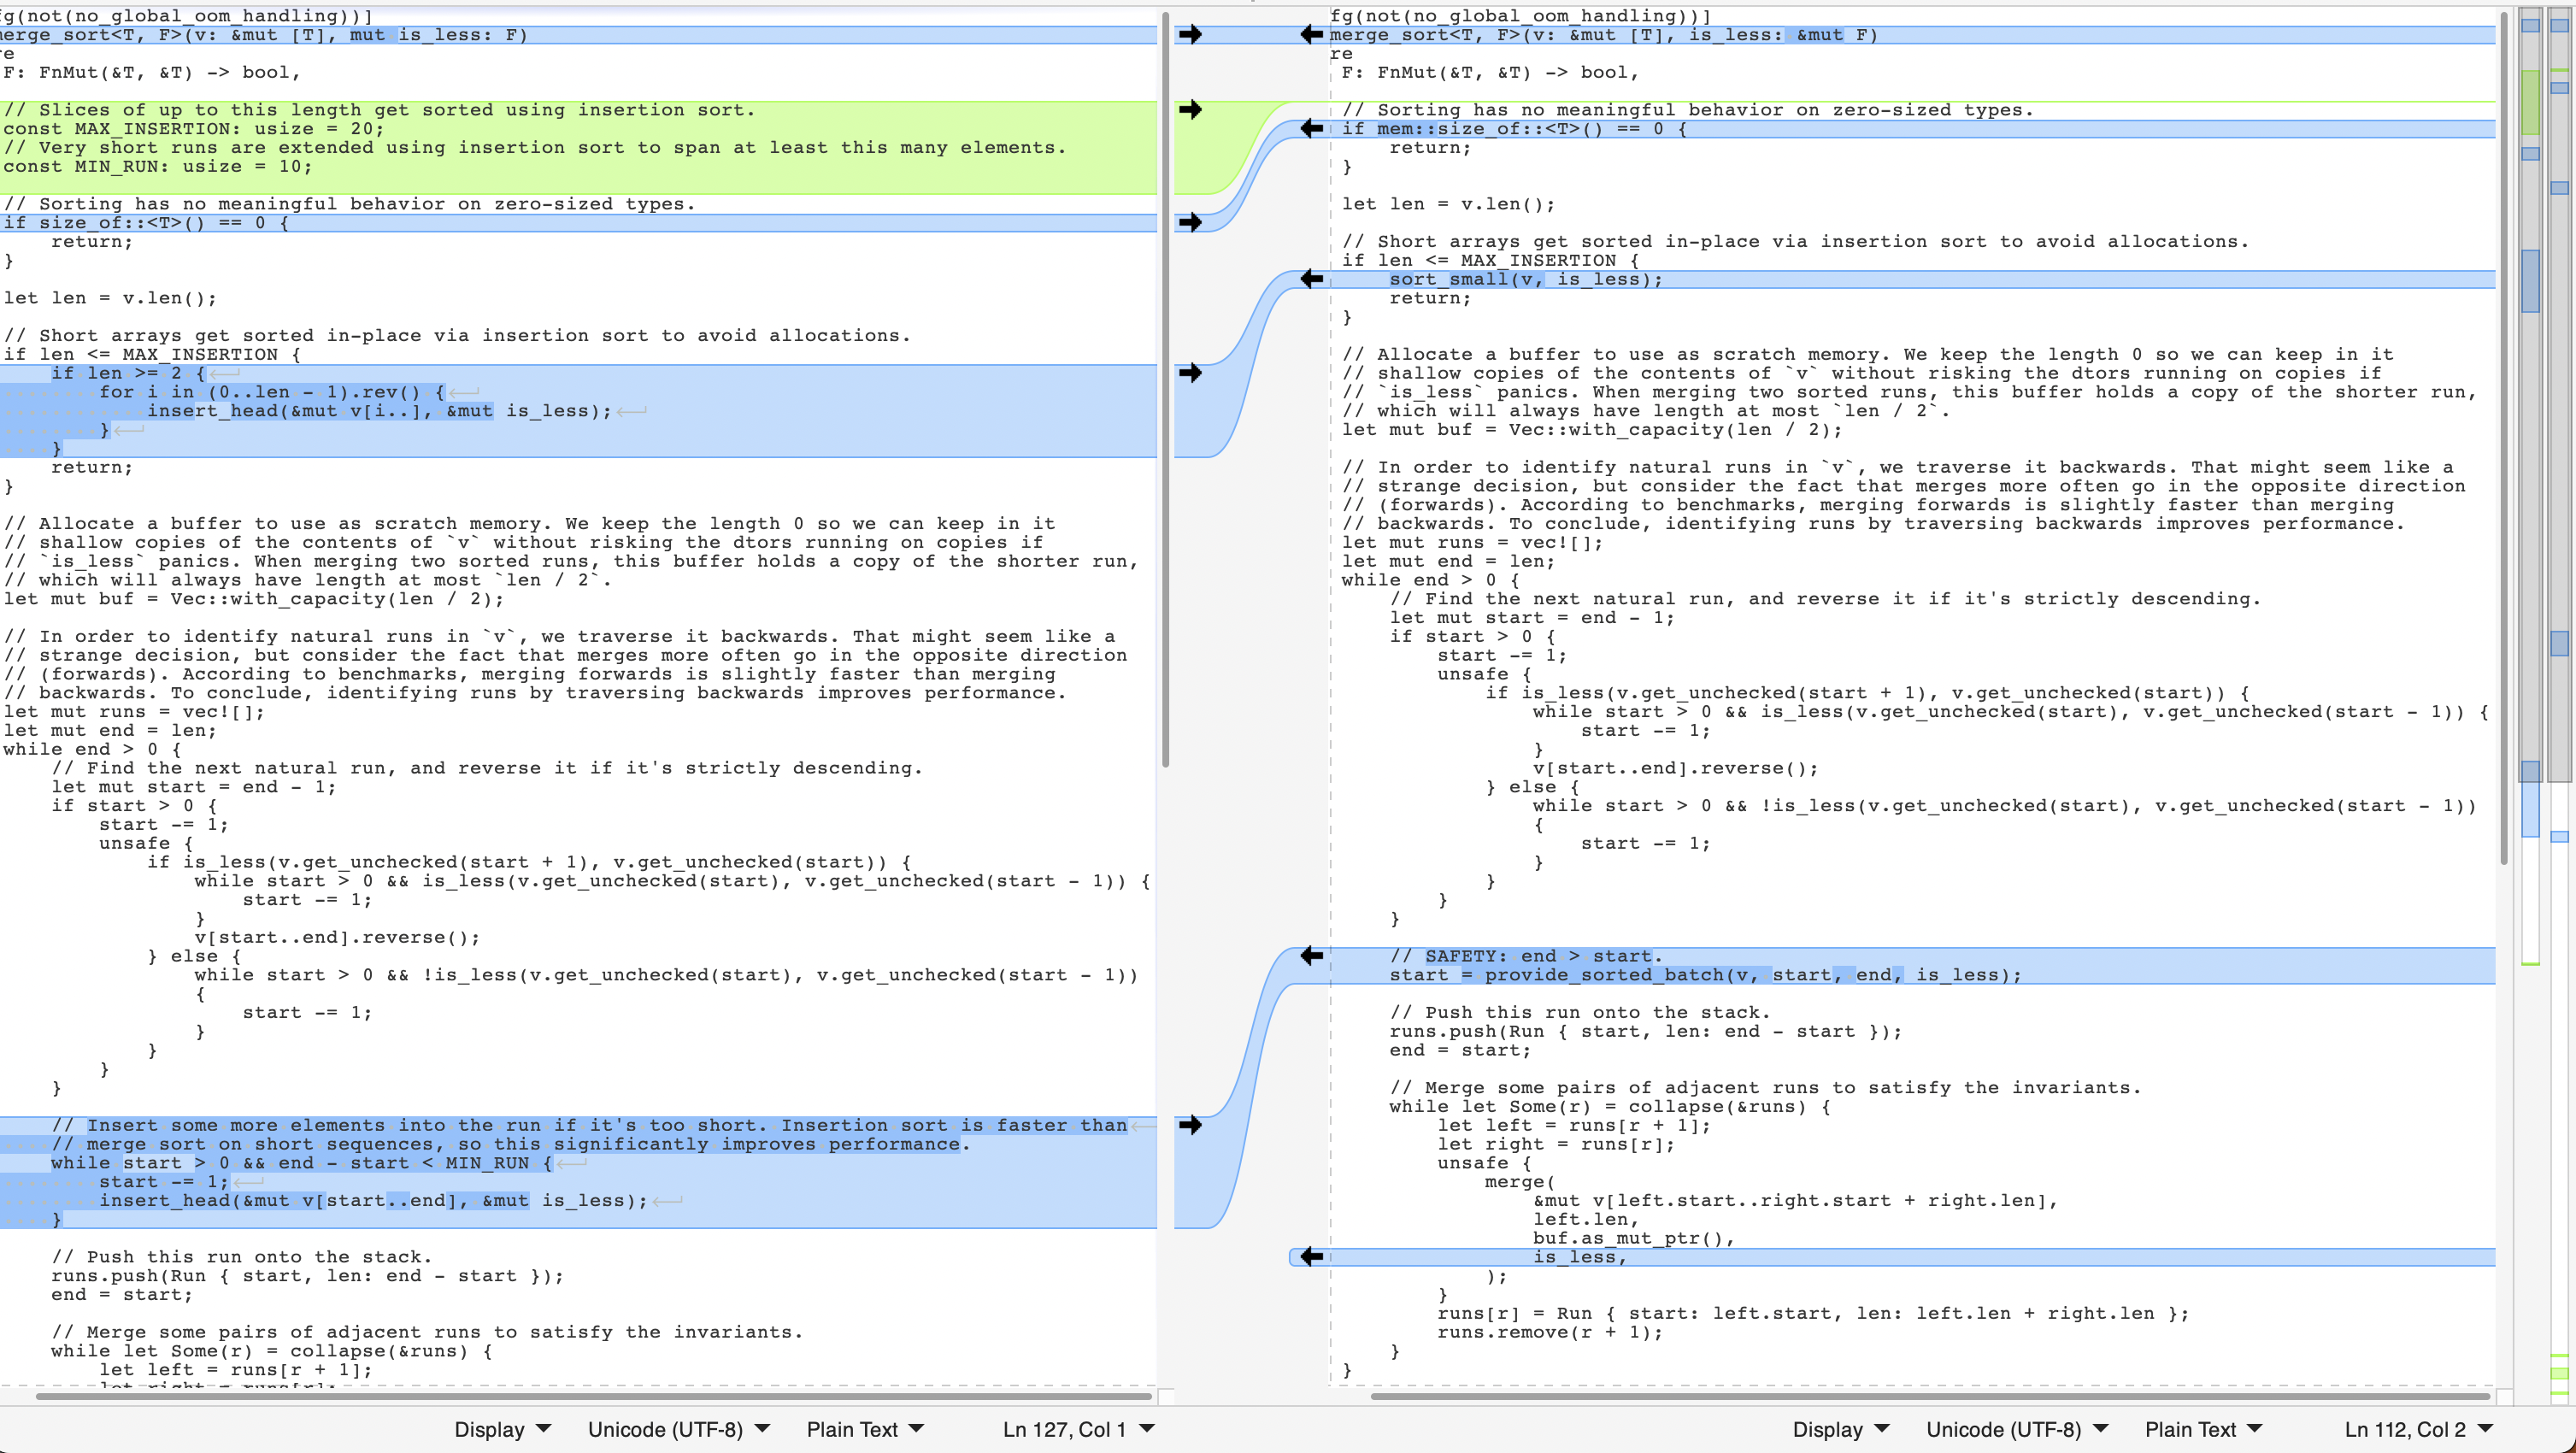Copy right is_less argument line to left
The image size is (2576, 1453).
1311,1257
